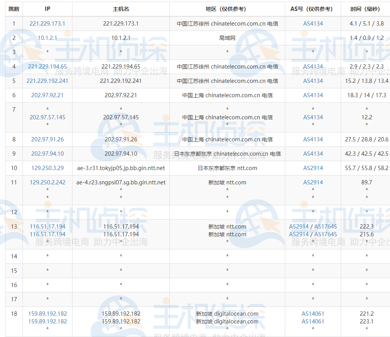Screen dimensions: 390x337
Task: Click AS4134 link in hop 1 row
Action: click(313, 24)
